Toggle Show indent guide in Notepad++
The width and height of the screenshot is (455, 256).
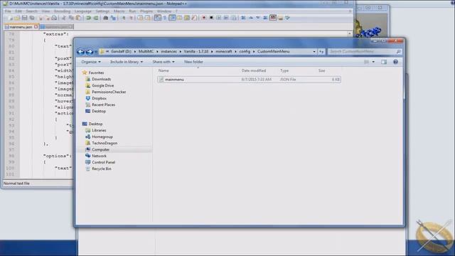click(x=172, y=18)
